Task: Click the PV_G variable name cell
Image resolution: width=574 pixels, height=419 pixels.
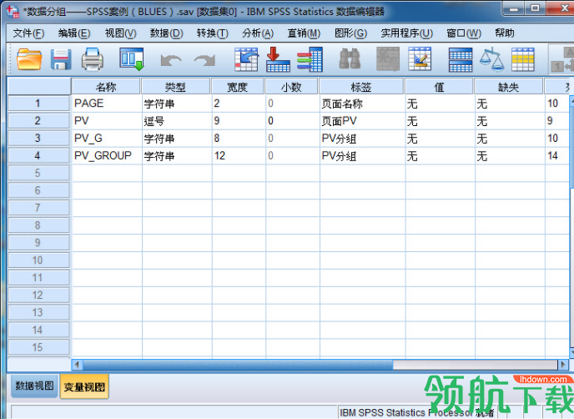Action: (107, 138)
